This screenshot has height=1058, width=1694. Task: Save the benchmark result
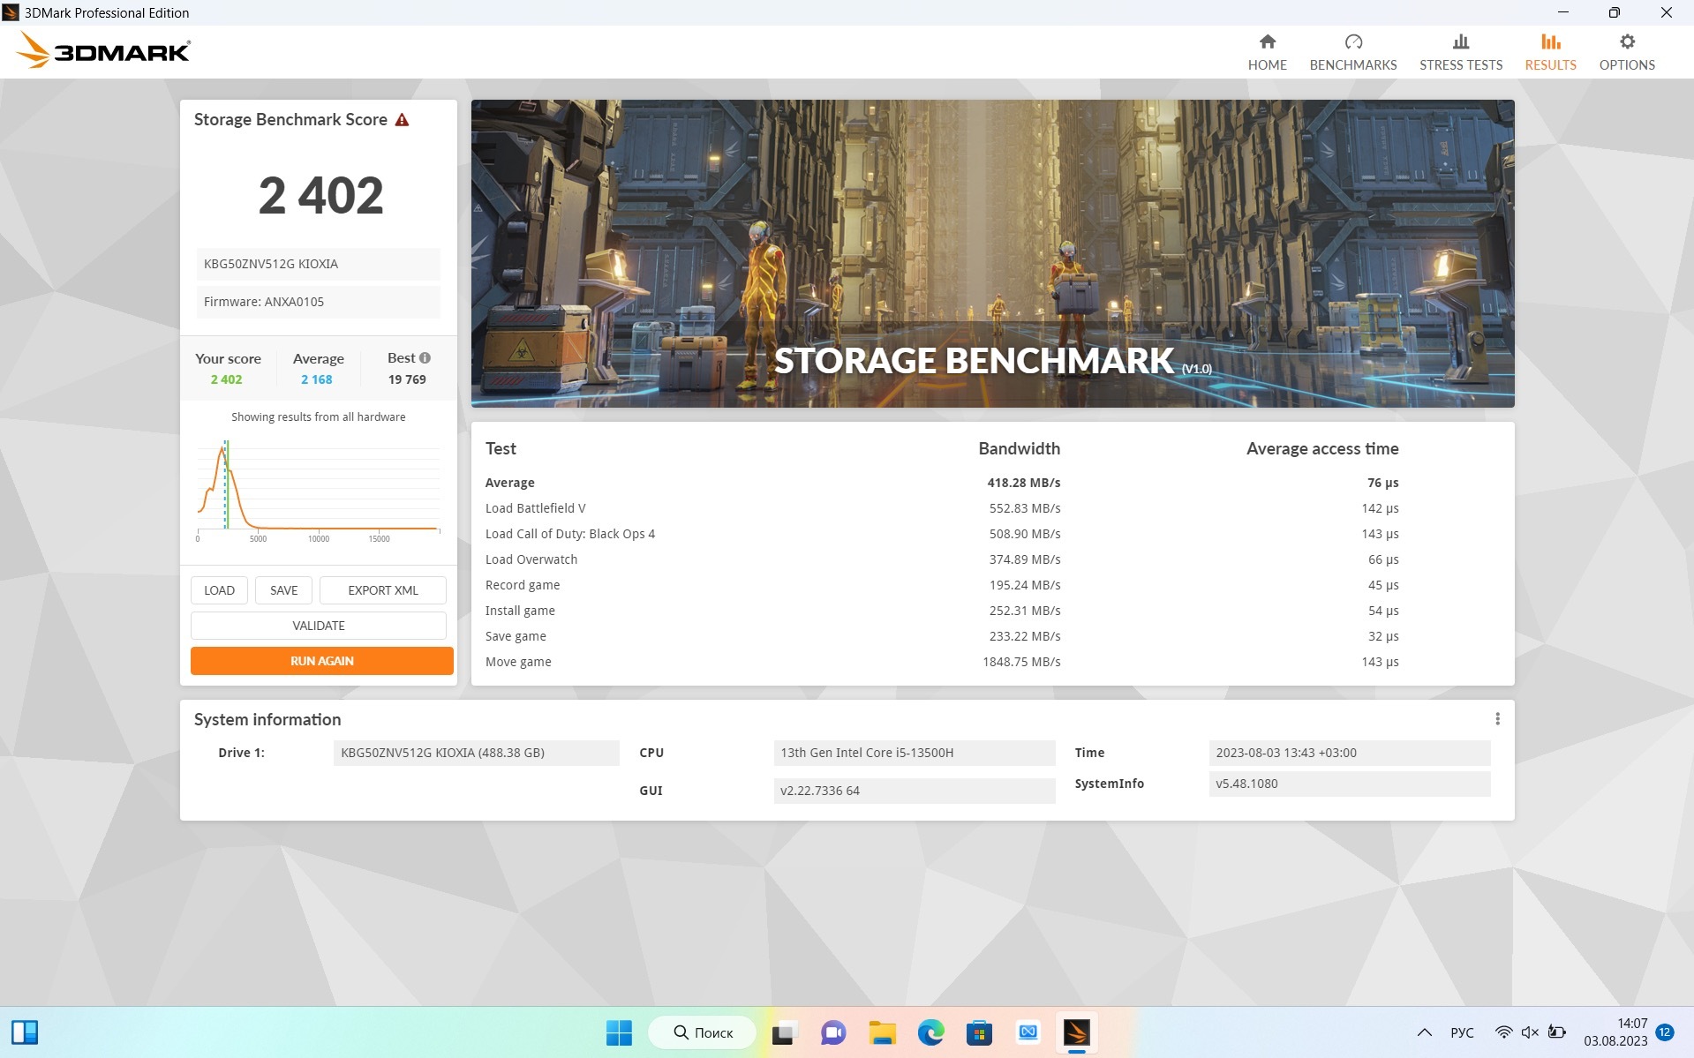pos(283,590)
